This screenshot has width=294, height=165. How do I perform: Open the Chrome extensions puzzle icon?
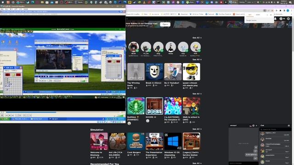280,11
